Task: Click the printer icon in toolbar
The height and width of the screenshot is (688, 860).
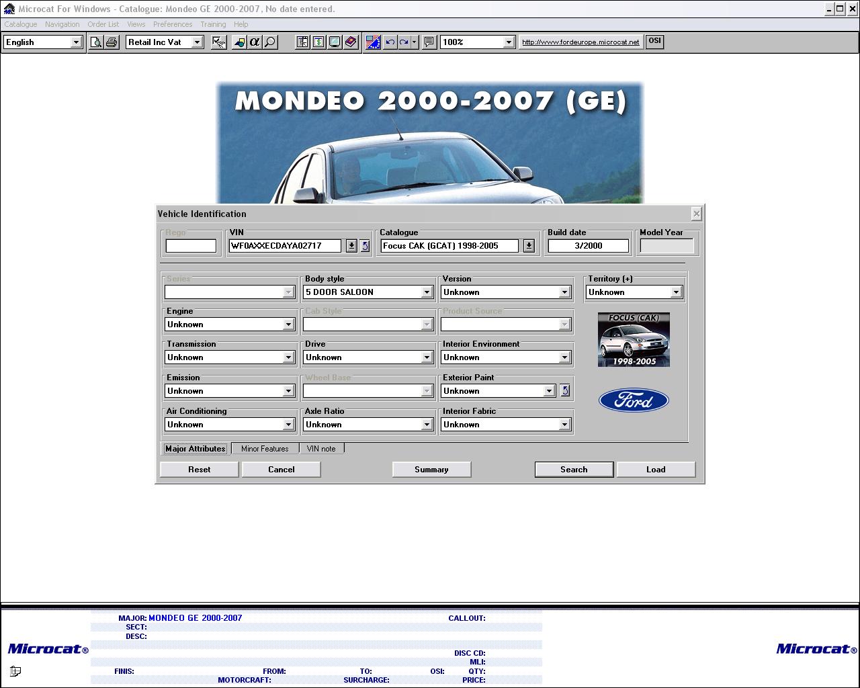Action: 112,42
